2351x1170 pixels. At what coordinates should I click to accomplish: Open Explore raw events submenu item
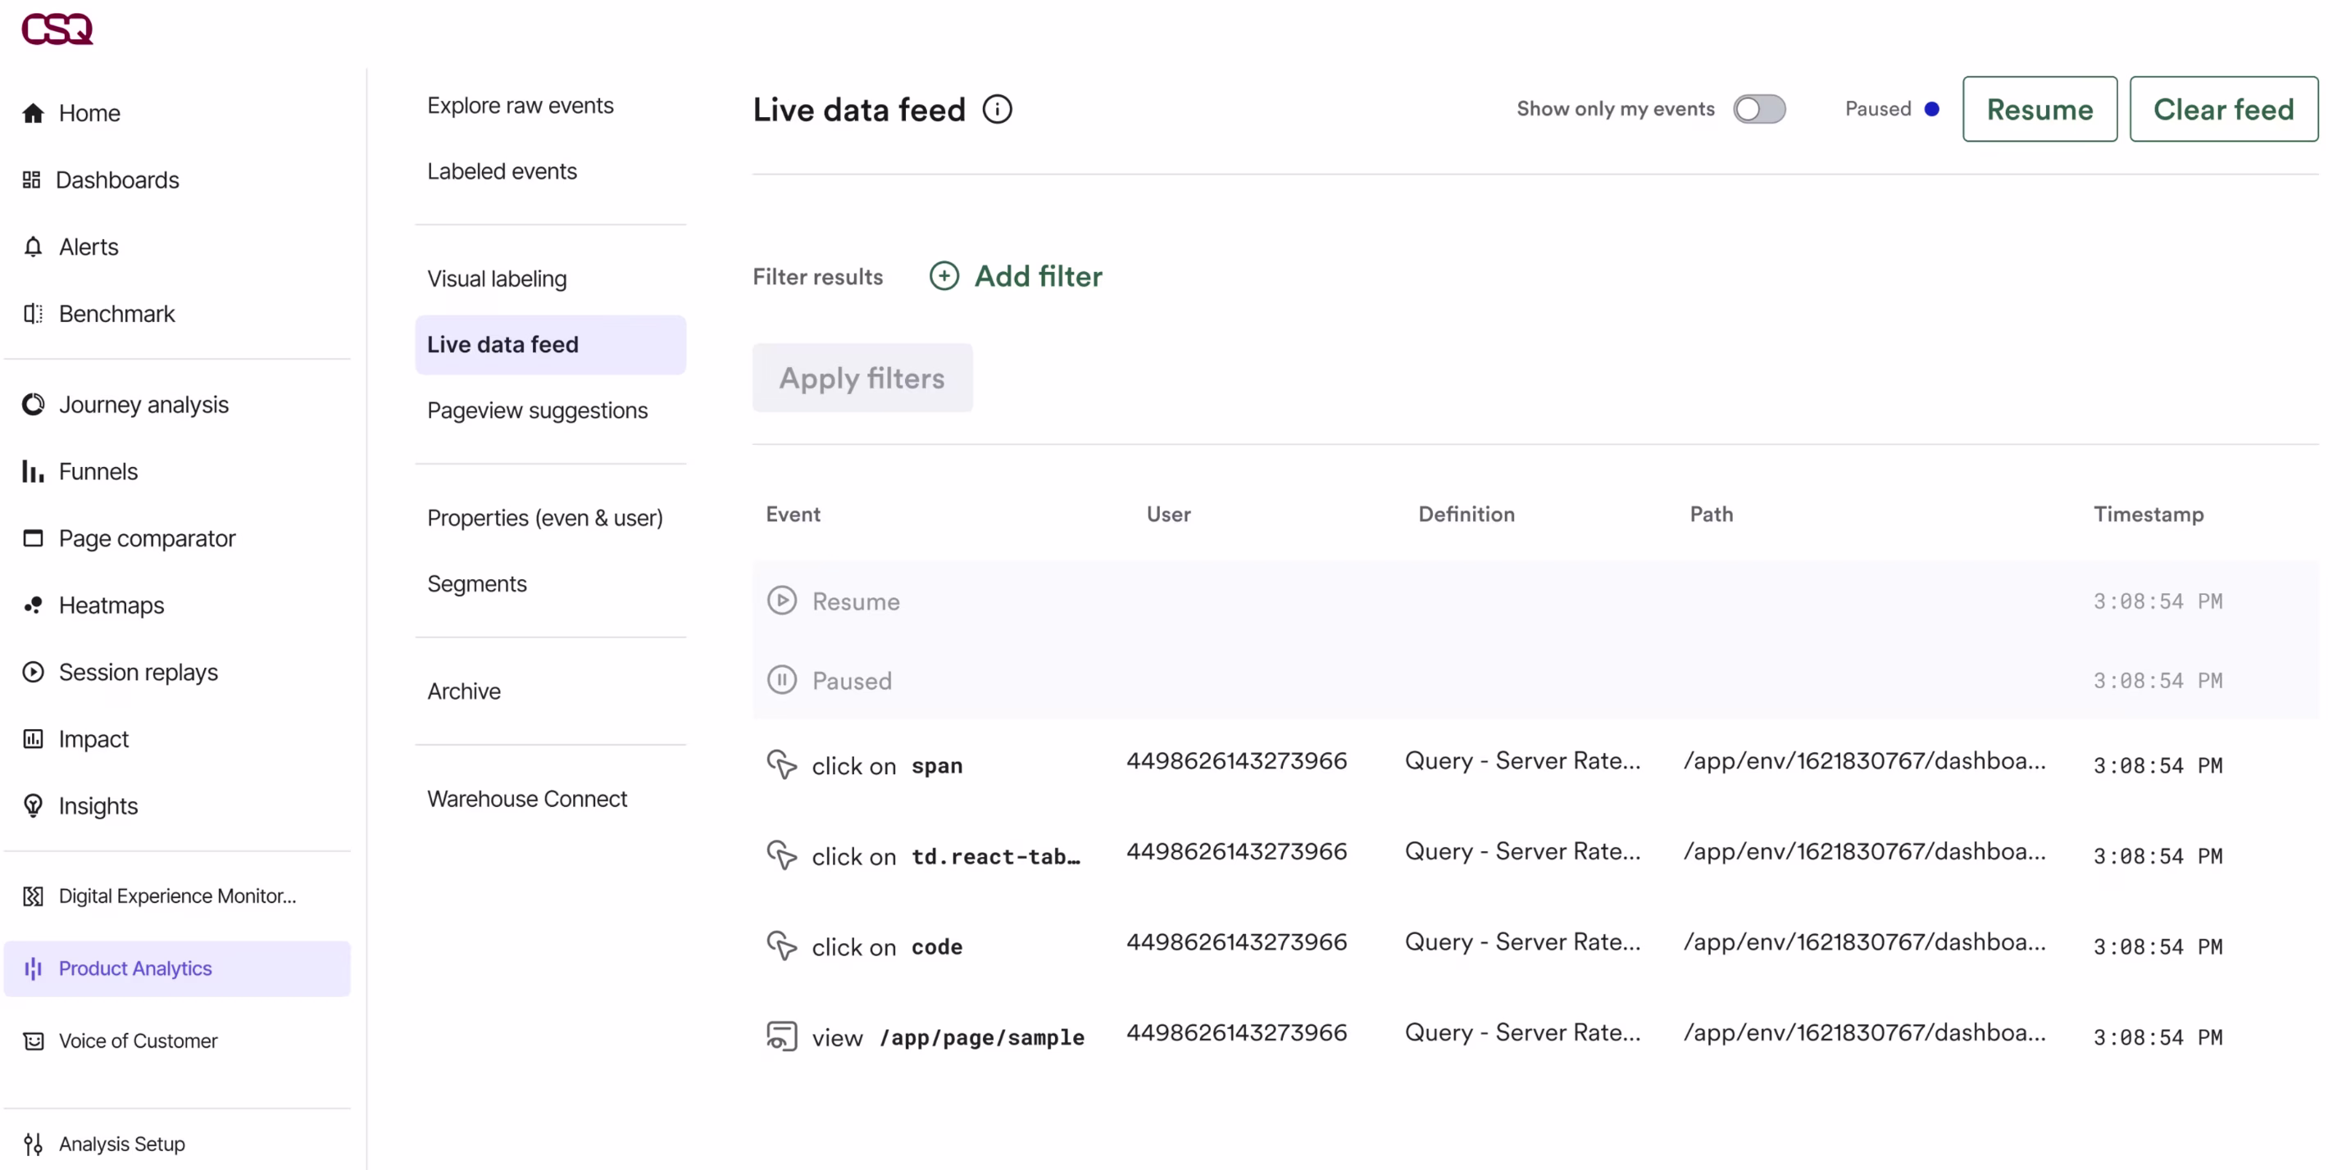(521, 106)
